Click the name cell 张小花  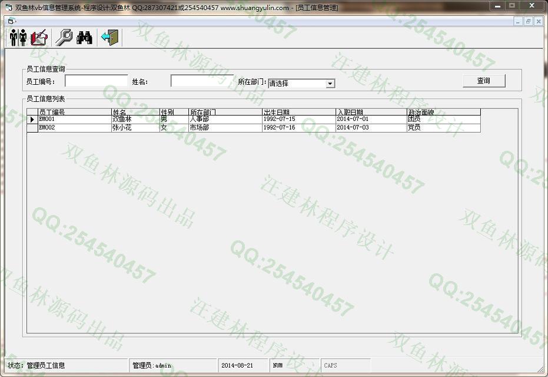tap(135, 128)
